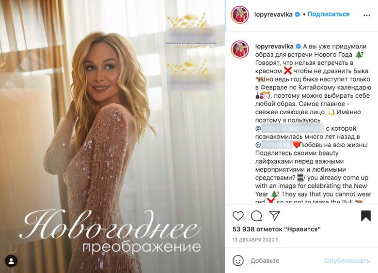
Task: Share post using paper plane icon
Action: click(x=274, y=216)
